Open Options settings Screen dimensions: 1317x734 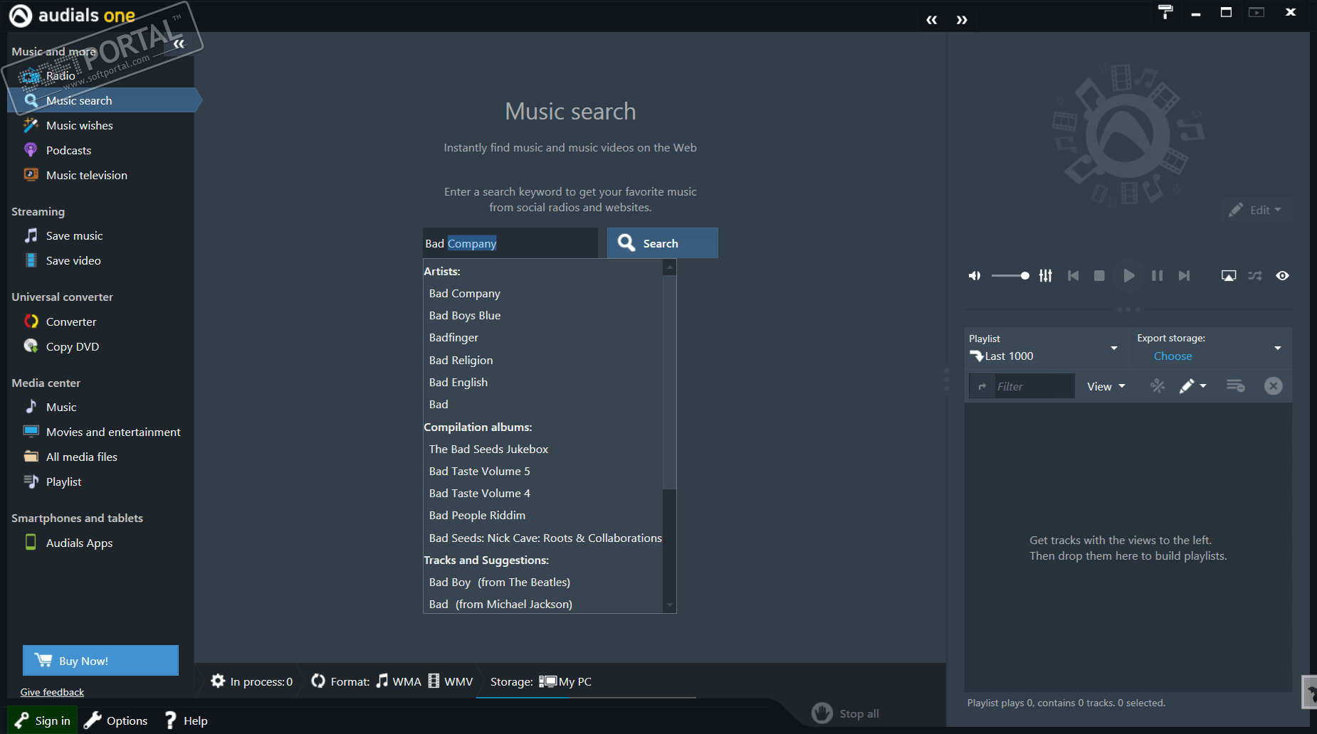[116, 720]
